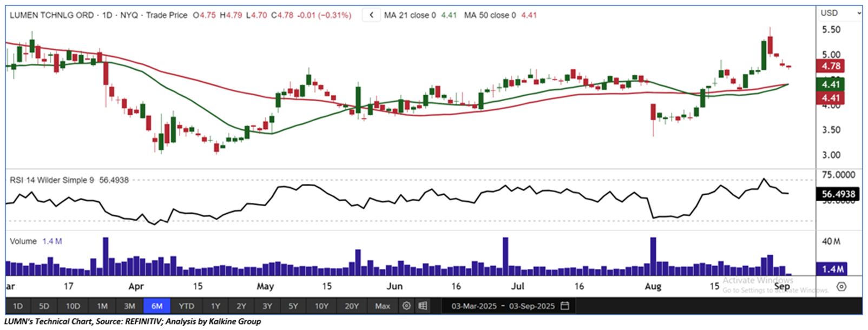Screen dimensions: 868x330
Task: Select the 3M time range
Action: pyautogui.click(x=129, y=306)
